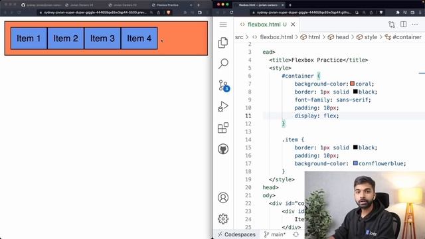Open the Extensions view in activity bar
Screen dimensions: 425x239
pyautogui.click(x=223, y=127)
